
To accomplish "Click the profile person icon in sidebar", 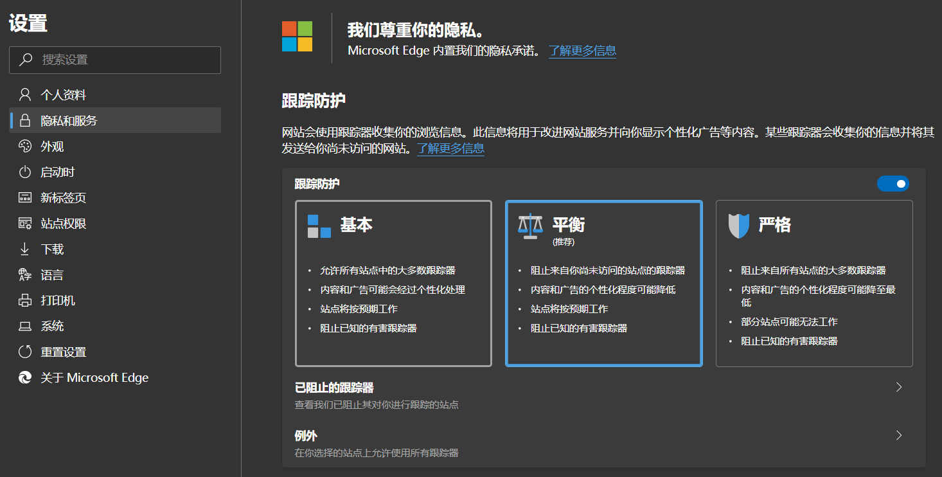I will (x=25, y=95).
